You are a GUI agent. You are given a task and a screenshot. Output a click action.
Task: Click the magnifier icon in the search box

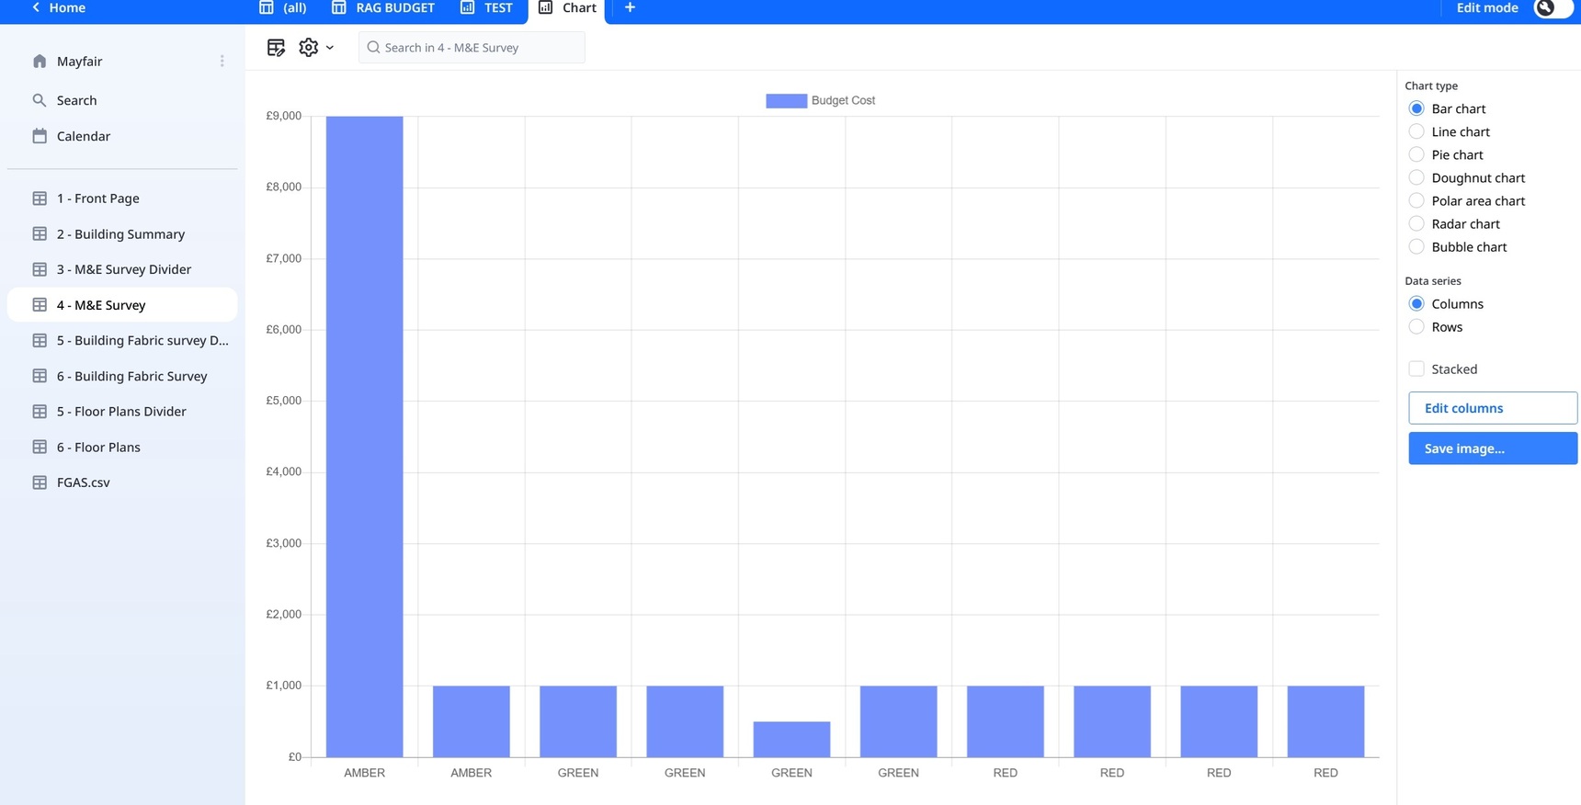pos(373,48)
